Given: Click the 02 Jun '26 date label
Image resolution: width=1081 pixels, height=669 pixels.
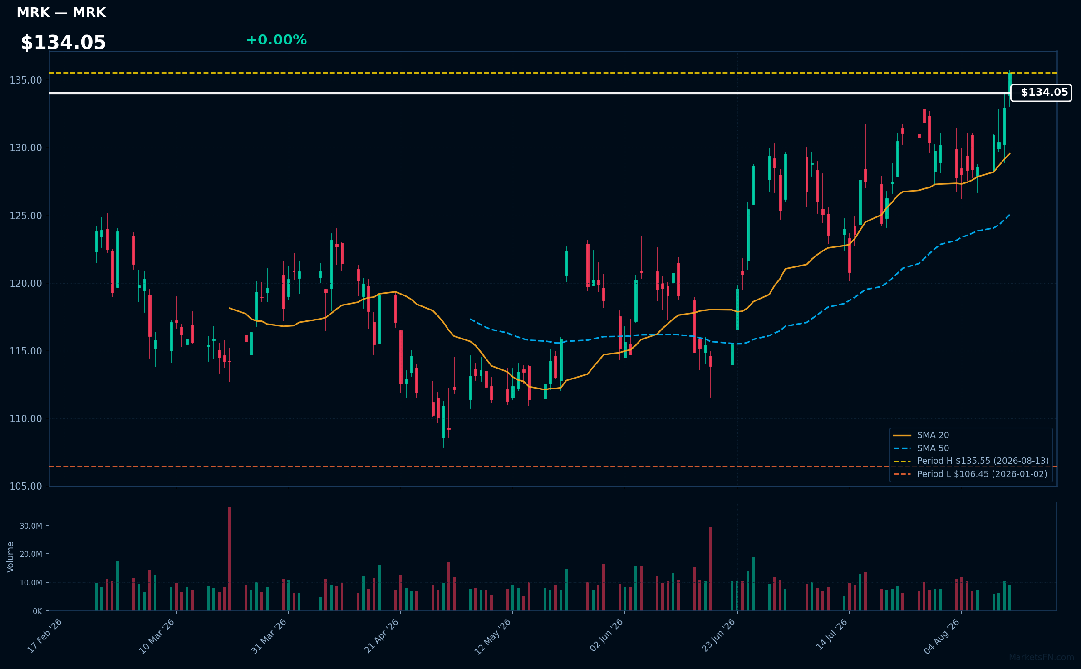Looking at the screenshot, I should [x=606, y=636].
